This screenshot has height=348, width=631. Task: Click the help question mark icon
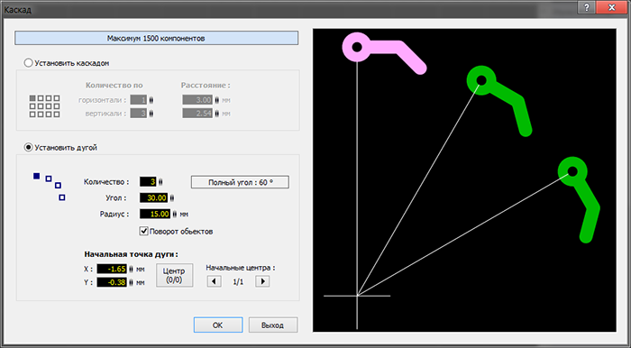(x=588, y=7)
